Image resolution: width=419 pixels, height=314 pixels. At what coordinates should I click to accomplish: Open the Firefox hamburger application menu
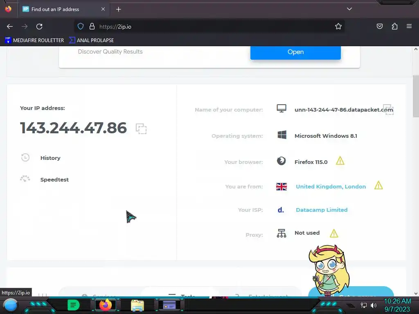pyautogui.click(x=409, y=26)
